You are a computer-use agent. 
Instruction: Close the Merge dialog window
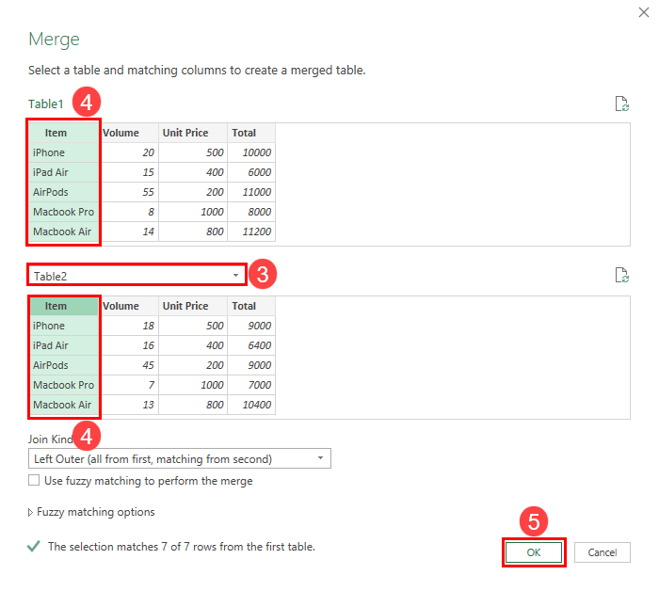tap(643, 12)
